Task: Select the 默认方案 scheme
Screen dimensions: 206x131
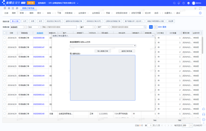Action: point(15,21)
